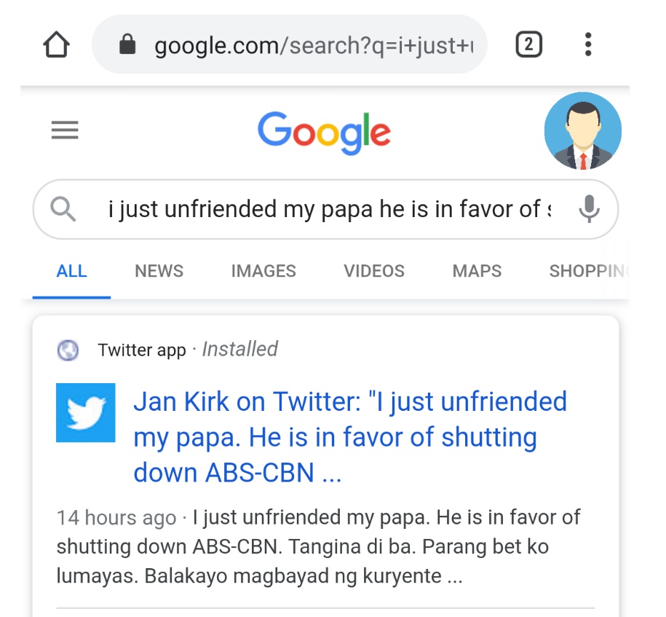Select the ALL results tab

[x=71, y=272]
